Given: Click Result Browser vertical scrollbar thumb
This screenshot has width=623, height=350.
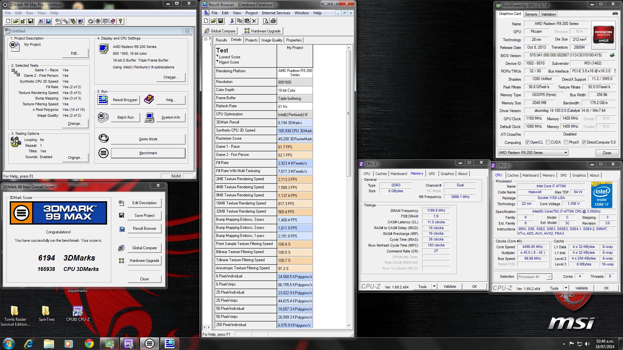Looking at the screenshot, I should (x=349, y=113).
